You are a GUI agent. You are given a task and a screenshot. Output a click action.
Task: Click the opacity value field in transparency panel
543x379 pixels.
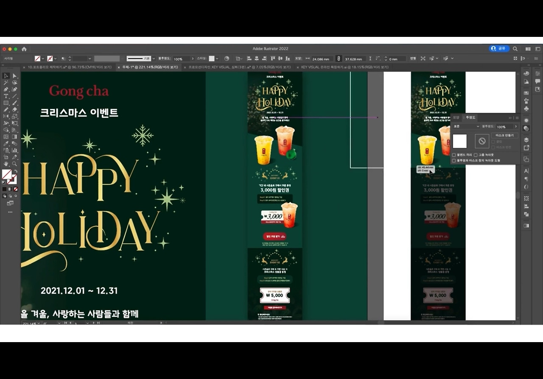(504, 126)
